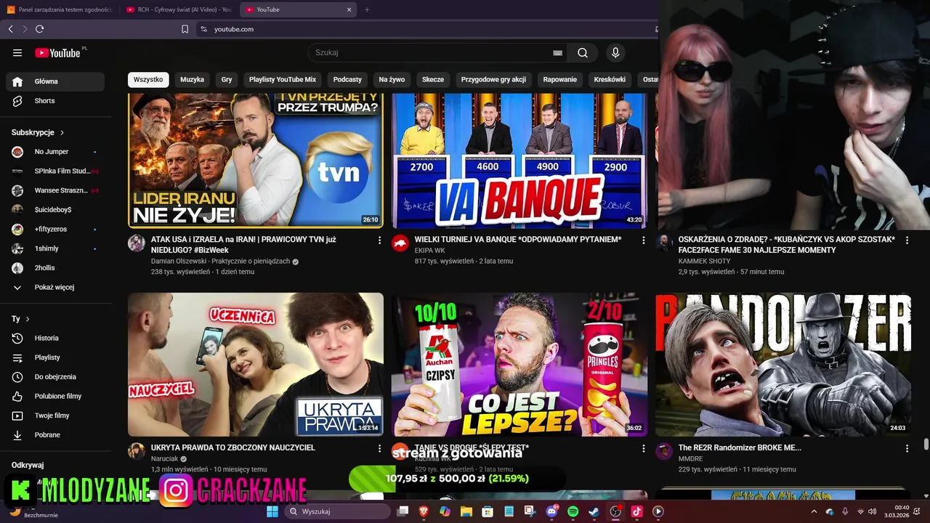This screenshot has width=930, height=523.
Task: Reload the page
Action: point(39,29)
